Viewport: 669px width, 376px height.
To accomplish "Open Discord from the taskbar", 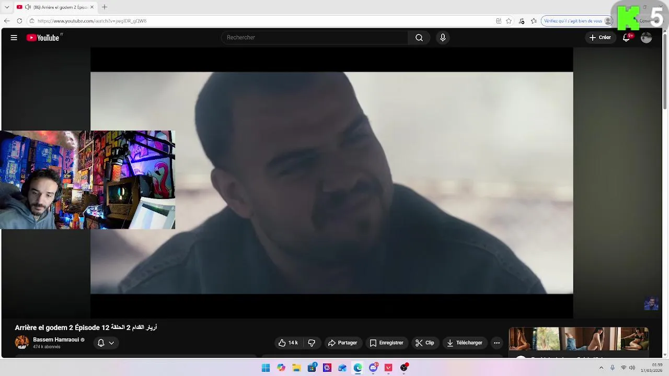I will (x=373, y=368).
